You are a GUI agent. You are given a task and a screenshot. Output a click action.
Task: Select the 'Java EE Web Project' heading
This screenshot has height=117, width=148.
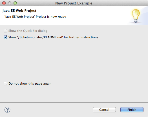click(19, 11)
